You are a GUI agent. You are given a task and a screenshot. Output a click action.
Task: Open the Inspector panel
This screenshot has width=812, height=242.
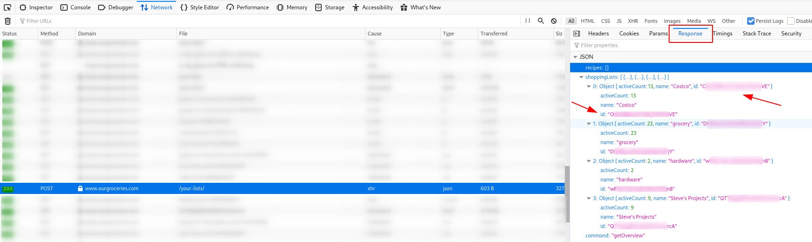coord(36,7)
